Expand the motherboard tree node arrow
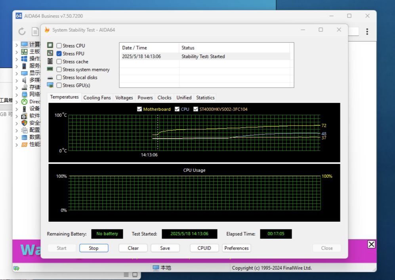This screenshot has width=395, height=280. pos(17,52)
